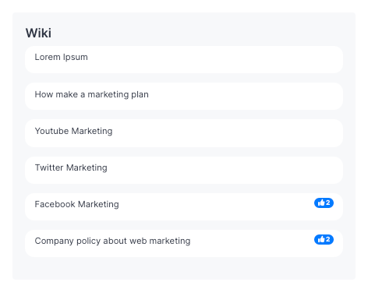Click the Wiki section heading
Screen dimensions: 368x289
pyautogui.click(x=38, y=33)
